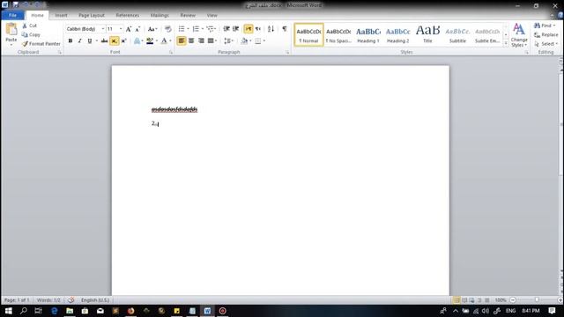Apply the font color
The width and height of the screenshot is (564, 317).
click(x=164, y=41)
